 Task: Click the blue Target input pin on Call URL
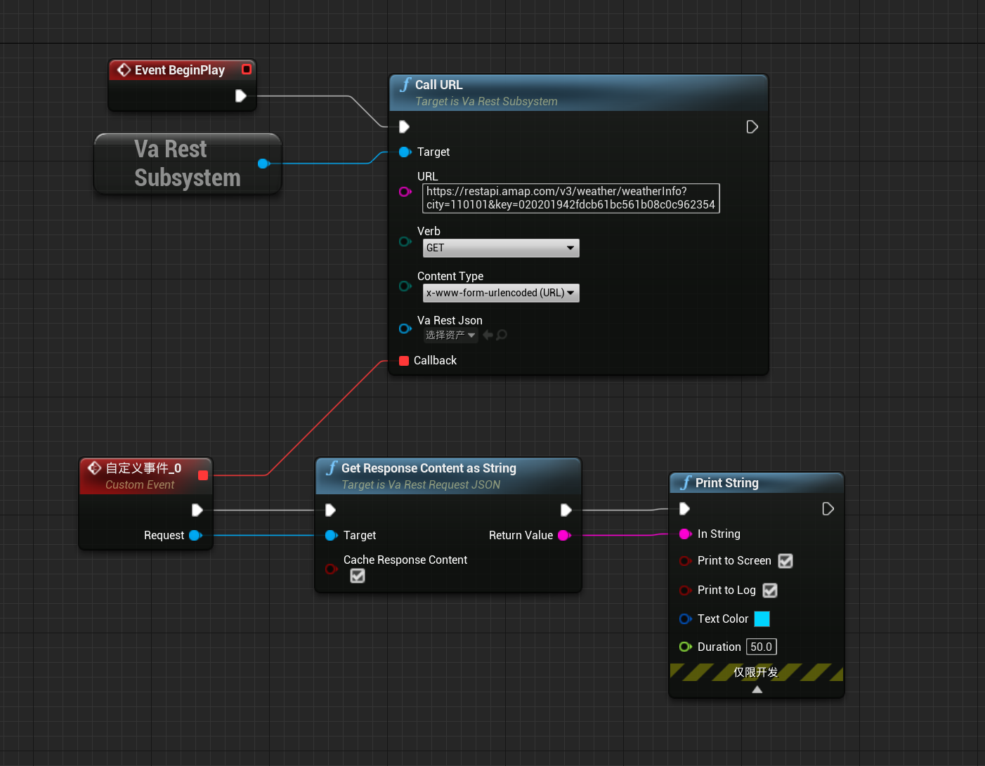405,152
